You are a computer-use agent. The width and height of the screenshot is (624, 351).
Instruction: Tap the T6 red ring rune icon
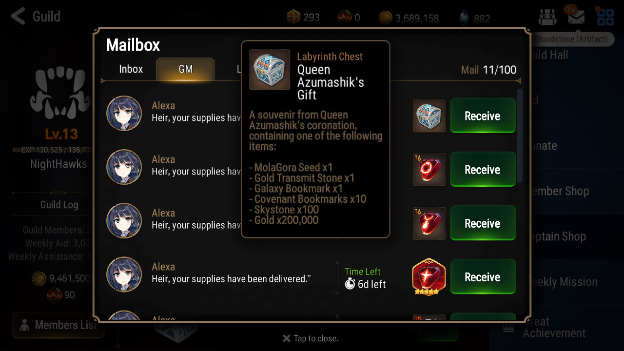coord(429,170)
